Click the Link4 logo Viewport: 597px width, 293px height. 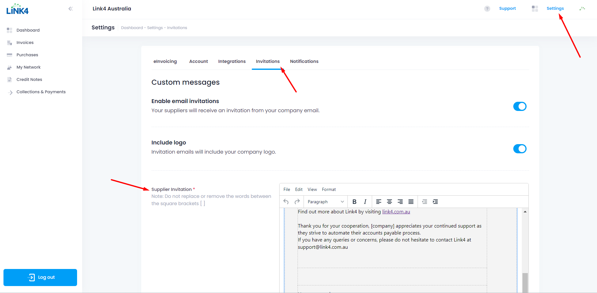pos(17,9)
